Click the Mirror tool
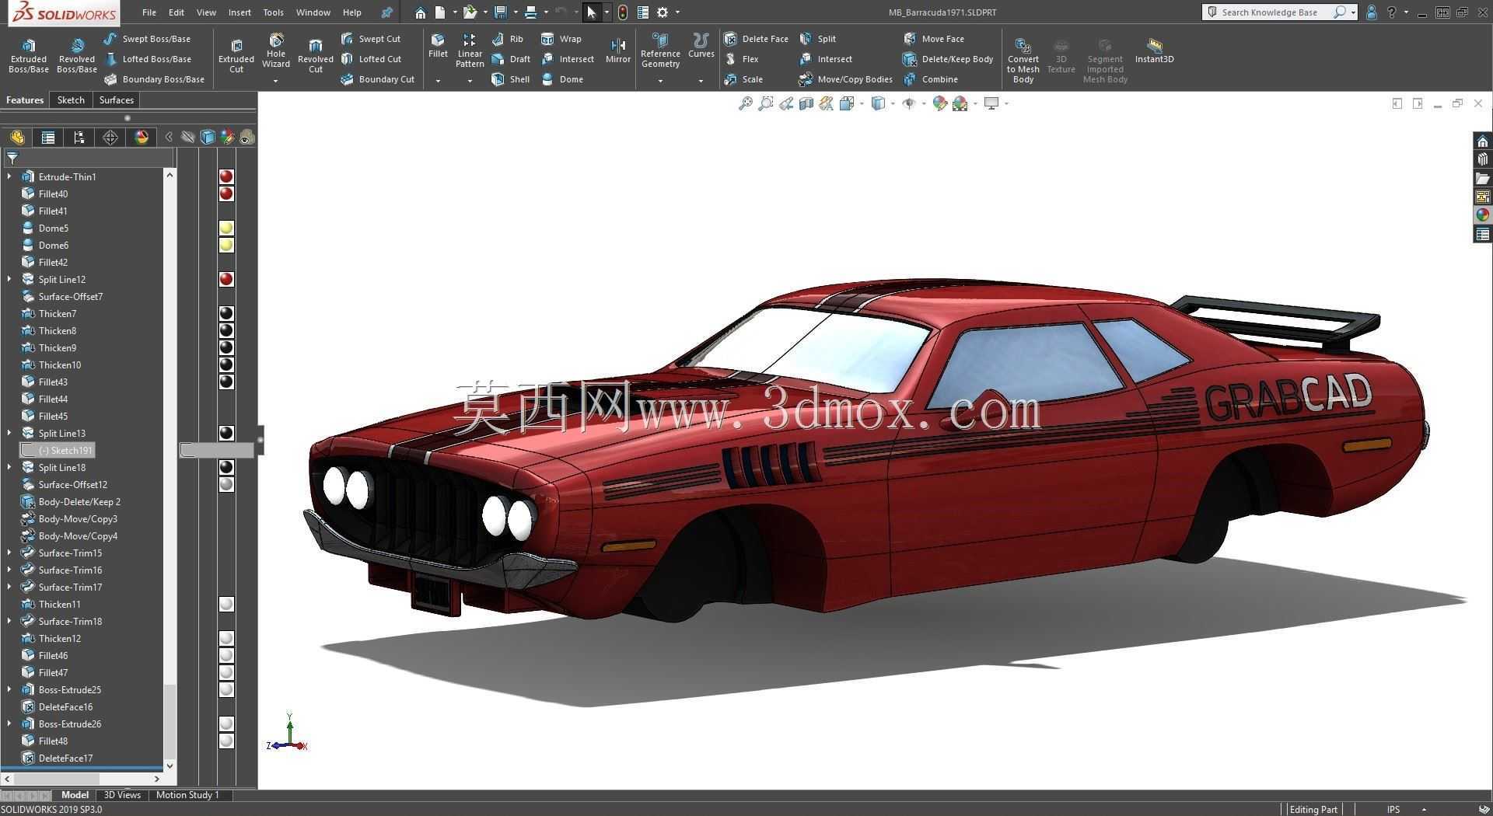The height and width of the screenshot is (816, 1493). [x=618, y=51]
